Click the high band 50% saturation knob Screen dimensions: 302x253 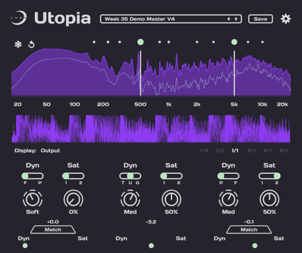(270, 199)
